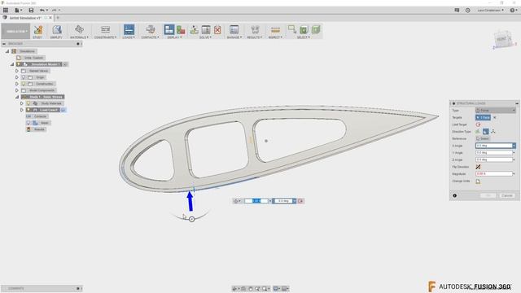
Task: Expand the Origin folder
Action: pos(17,77)
